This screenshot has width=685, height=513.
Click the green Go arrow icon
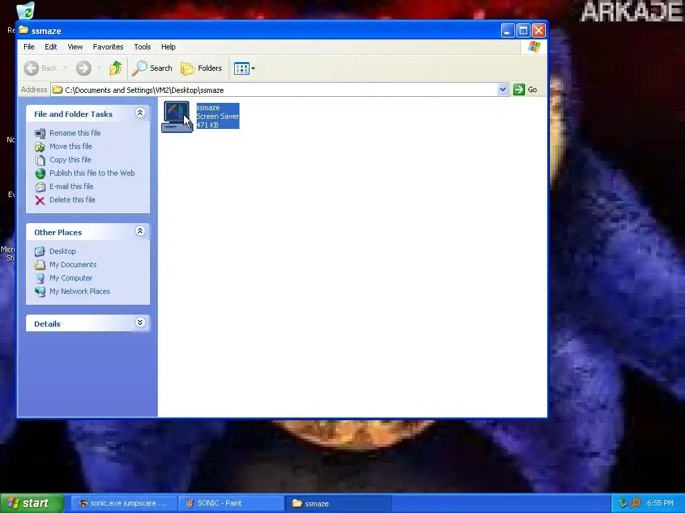click(x=519, y=90)
